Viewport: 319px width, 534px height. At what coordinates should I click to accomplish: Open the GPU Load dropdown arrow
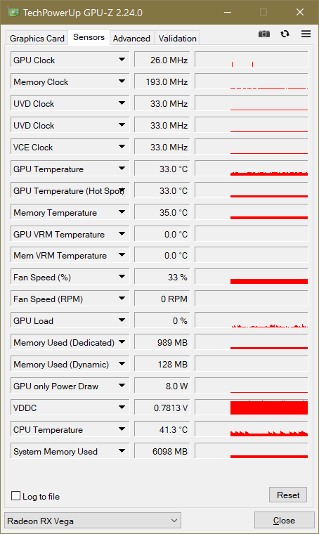[122, 321]
